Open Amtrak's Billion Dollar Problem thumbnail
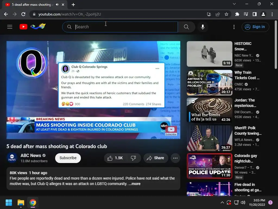 (x=210, y=83)
